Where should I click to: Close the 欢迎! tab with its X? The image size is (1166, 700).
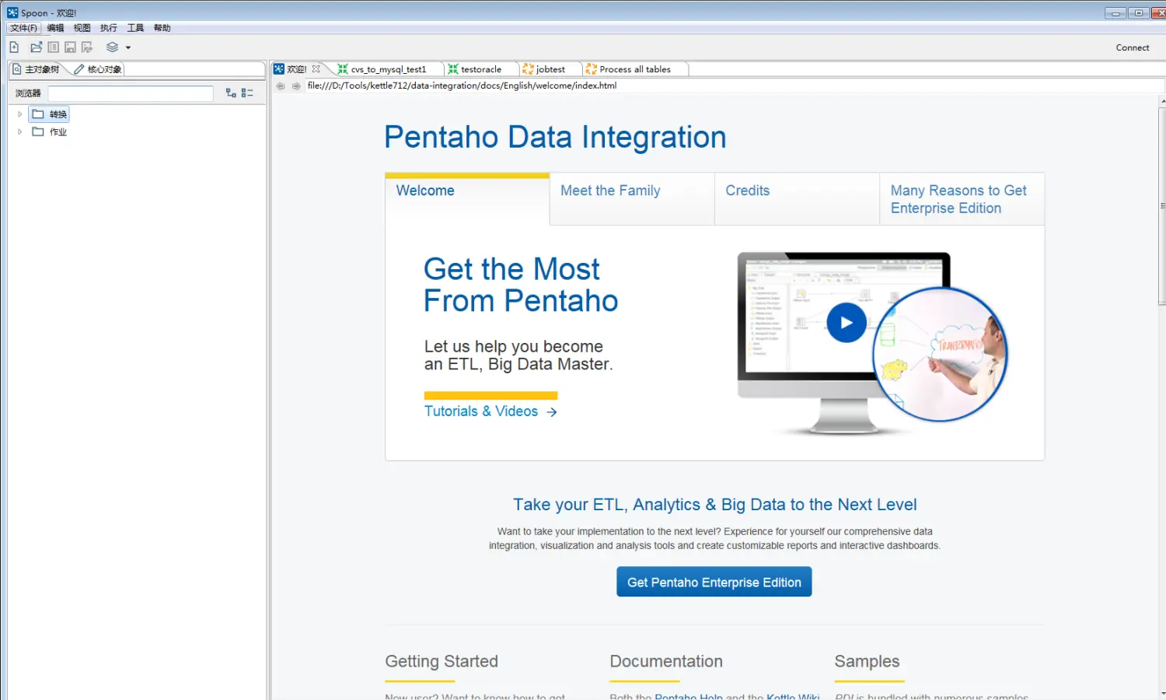pyautogui.click(x=316, y=69)
